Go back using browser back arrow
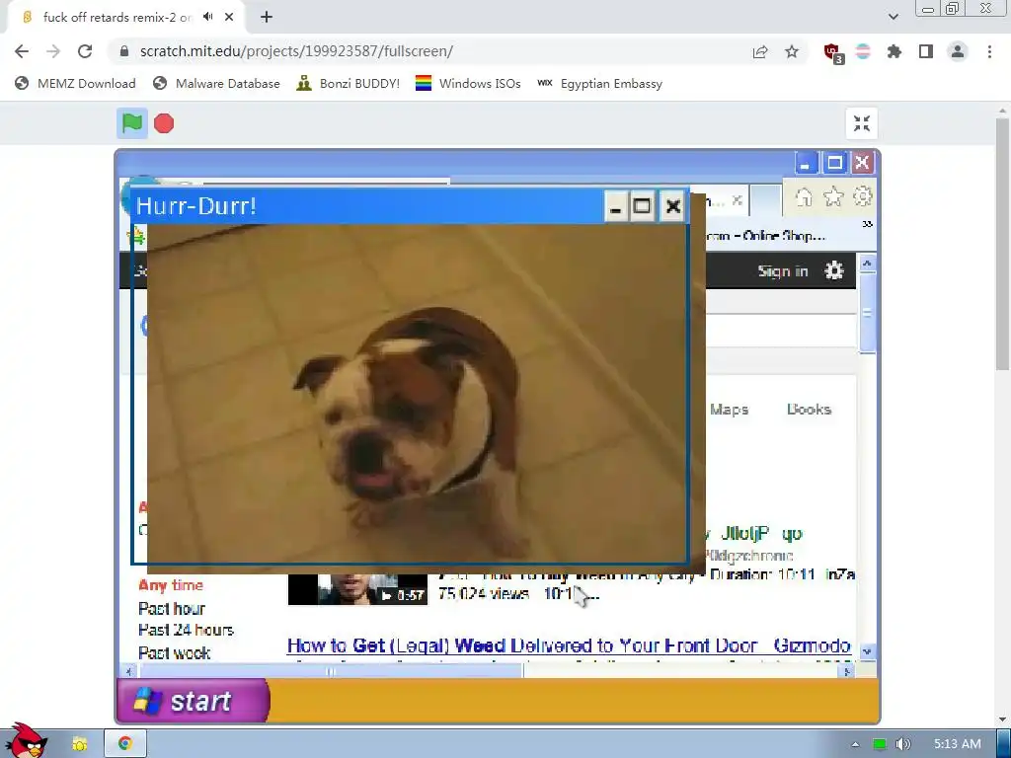The width and height of the screenshot is (1011, 758). (x=22, y=51)
